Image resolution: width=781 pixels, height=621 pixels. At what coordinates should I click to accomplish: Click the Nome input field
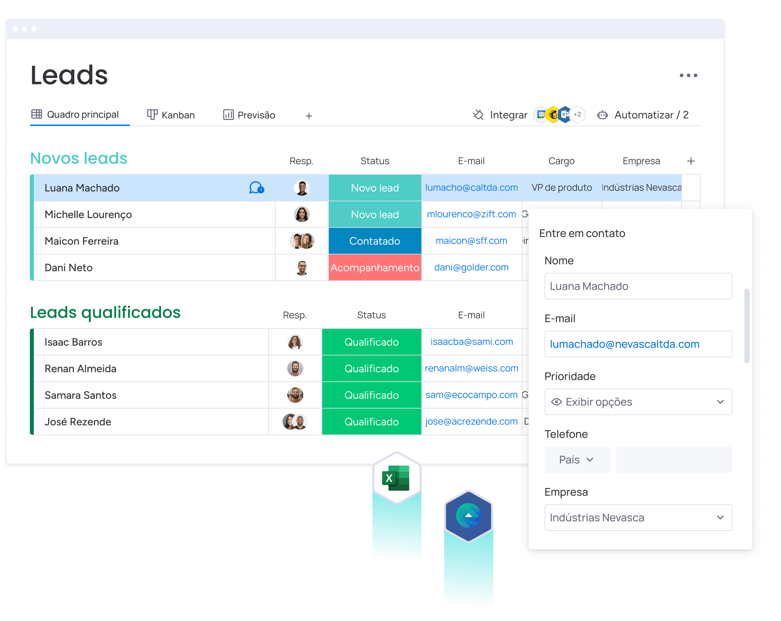coord(638,286)
